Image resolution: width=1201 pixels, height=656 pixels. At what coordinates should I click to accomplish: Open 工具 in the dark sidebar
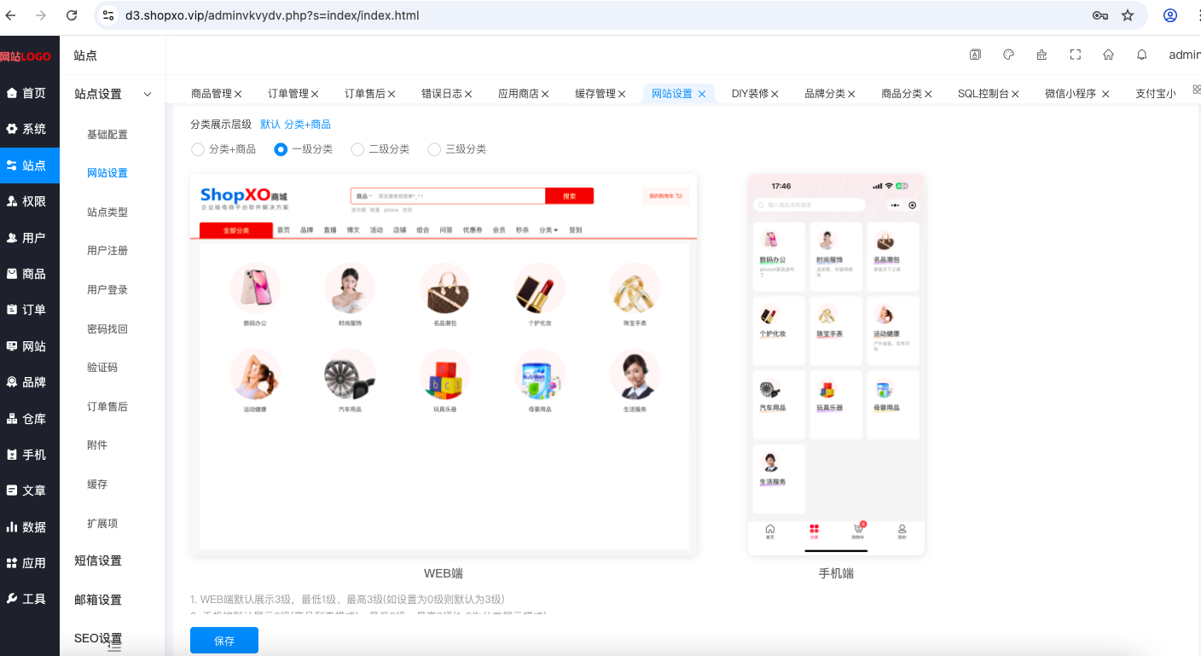click(x=30, y=599)
